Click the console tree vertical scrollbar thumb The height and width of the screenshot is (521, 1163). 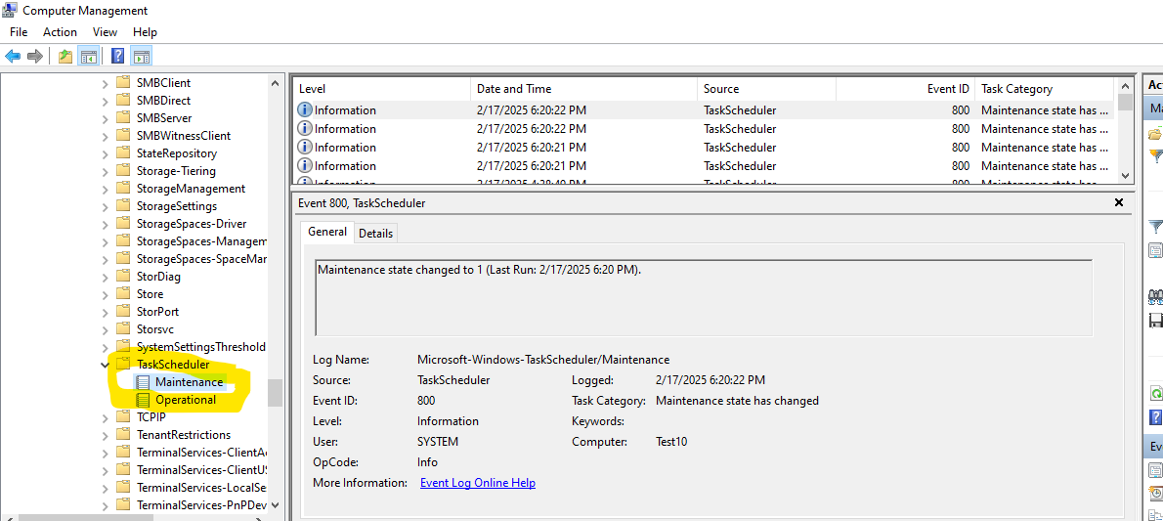pyautogui.click(x=276, y=393)
